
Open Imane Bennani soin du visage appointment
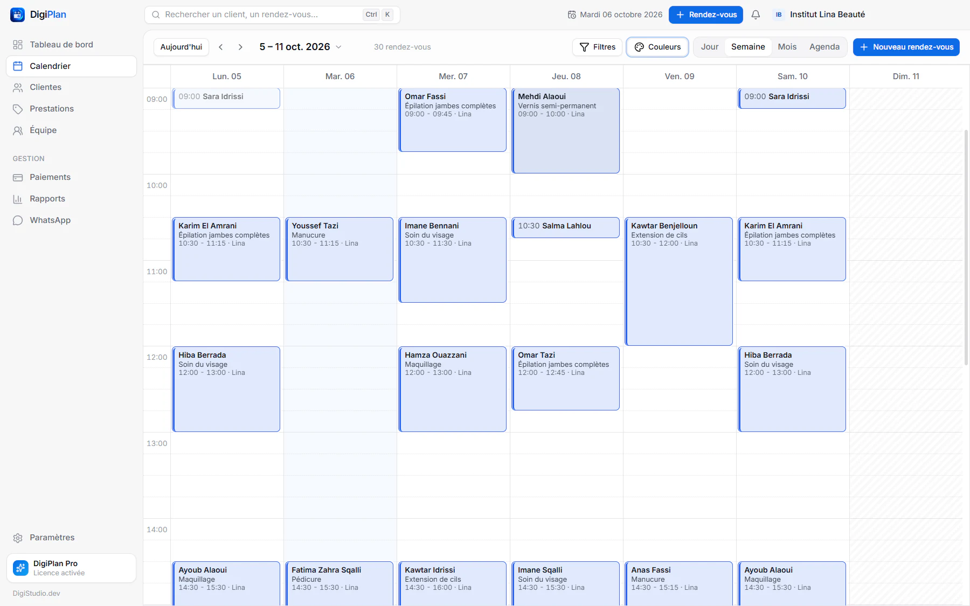click(x=453, y=260)
